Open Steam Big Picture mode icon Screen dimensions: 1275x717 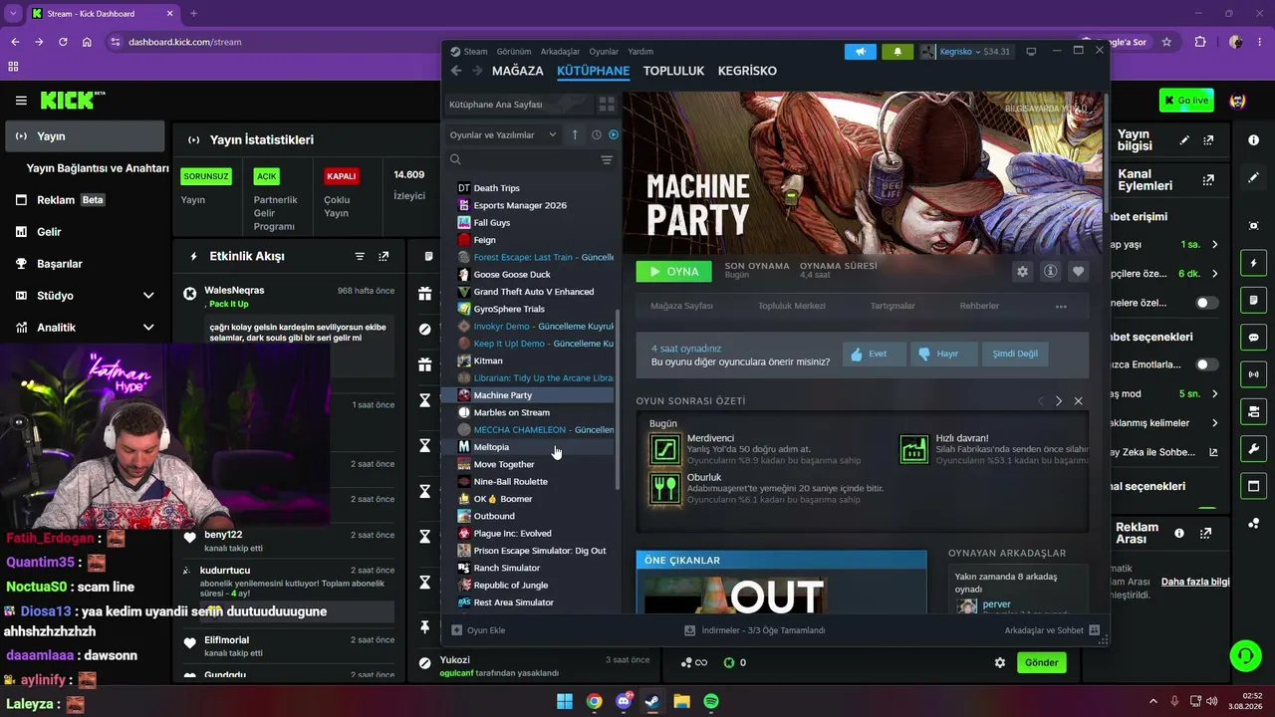[x=1031, y=52]
